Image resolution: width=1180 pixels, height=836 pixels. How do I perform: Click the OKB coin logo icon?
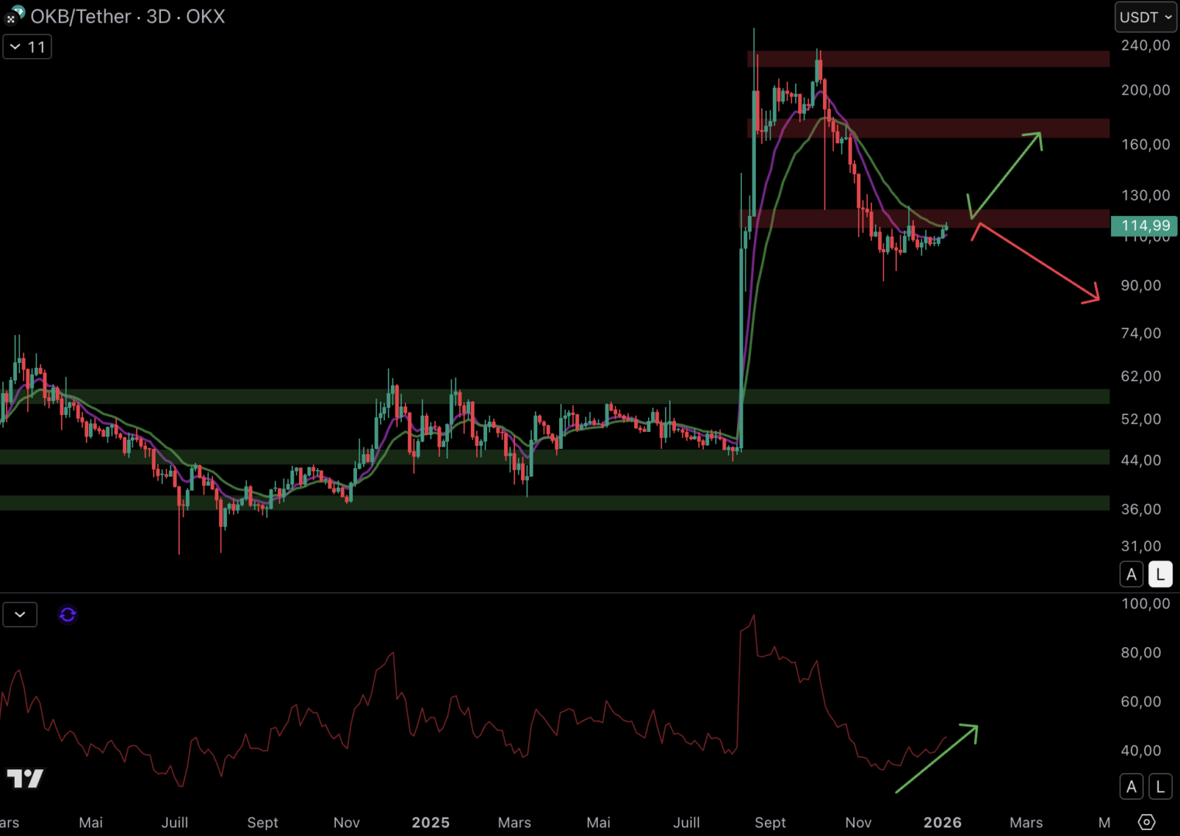pyautogui.click(x=15, y=15)
